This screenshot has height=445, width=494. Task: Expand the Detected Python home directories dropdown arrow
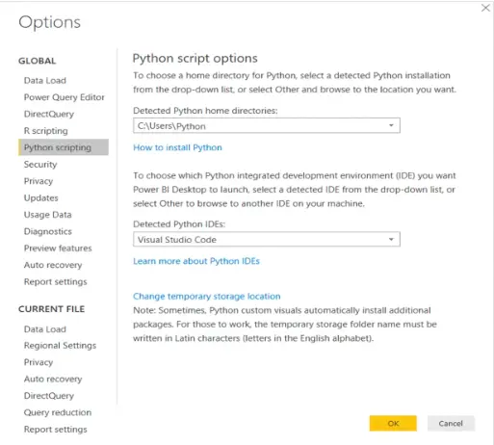pyautogui.click(x=391, y=125)
